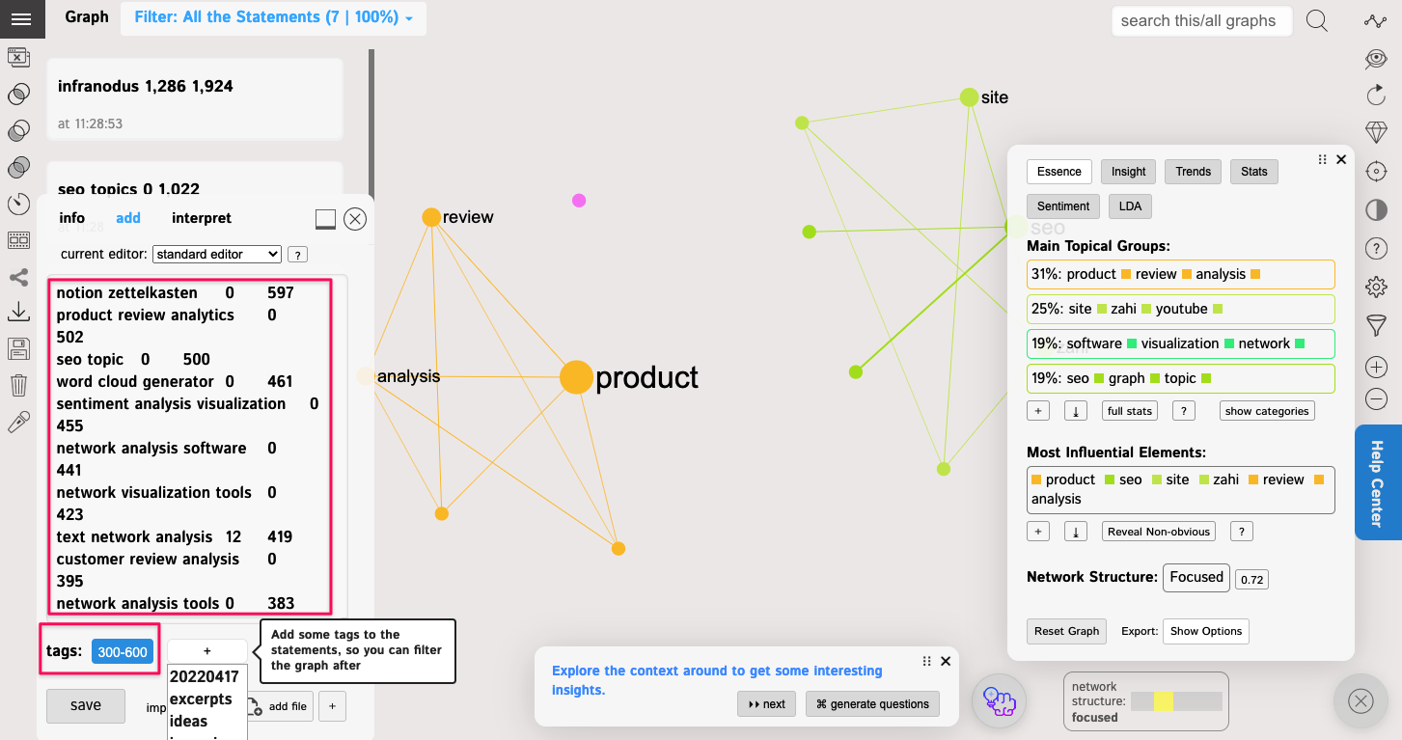The width and height of the screenshot is (1402, 740).
Task: Click the save button
Action: [86, 705]
